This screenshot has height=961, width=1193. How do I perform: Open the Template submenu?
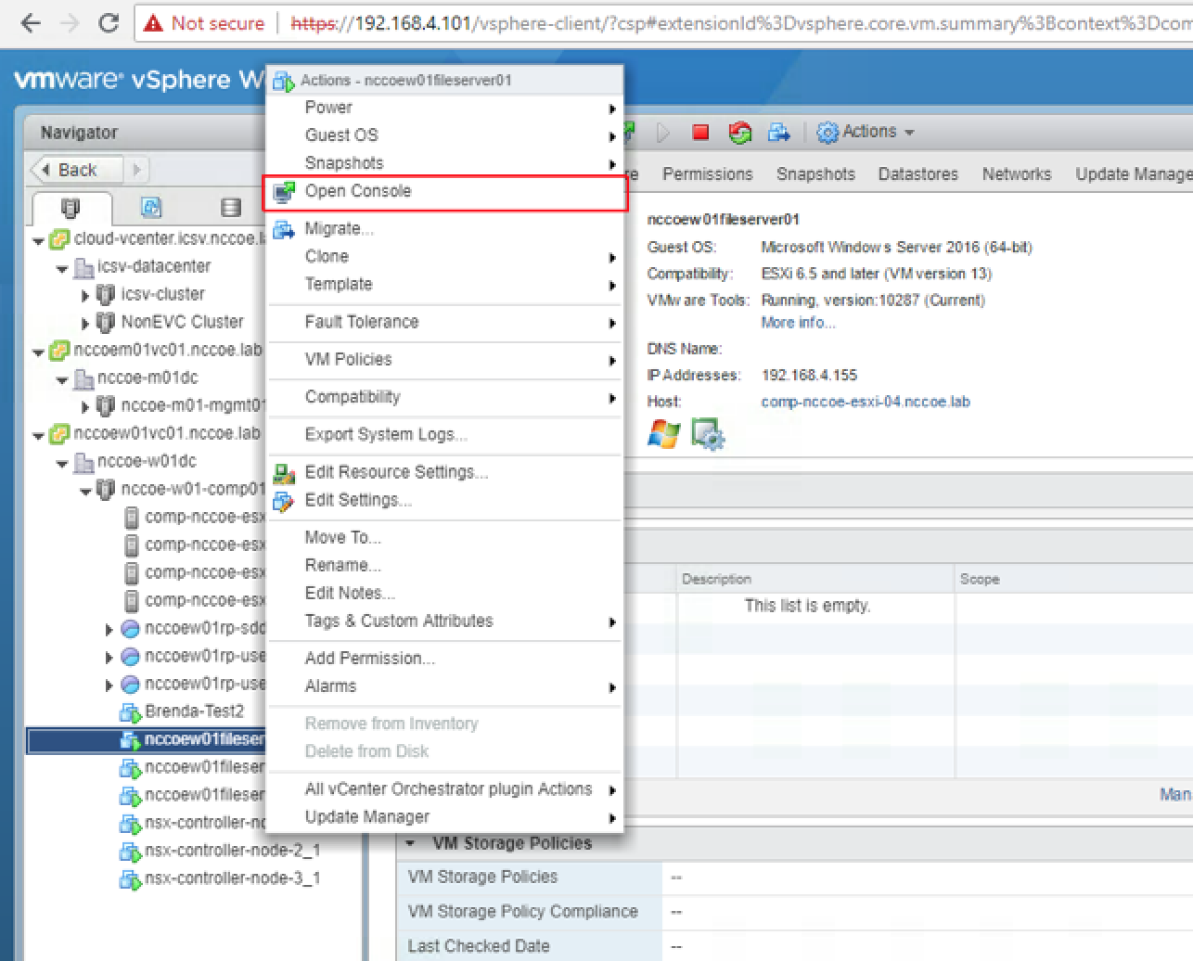[x=445, y=285]
